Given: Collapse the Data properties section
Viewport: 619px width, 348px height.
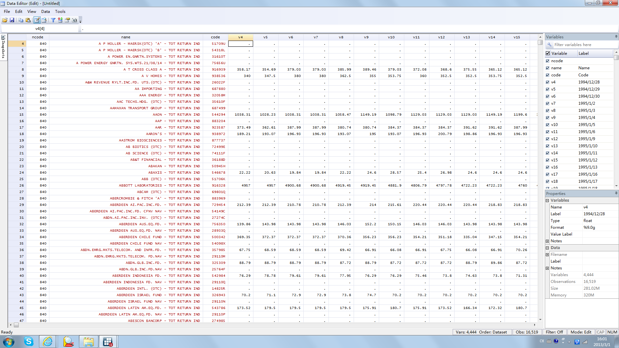Looking at the screenshot, I should [x=547, y=248].
